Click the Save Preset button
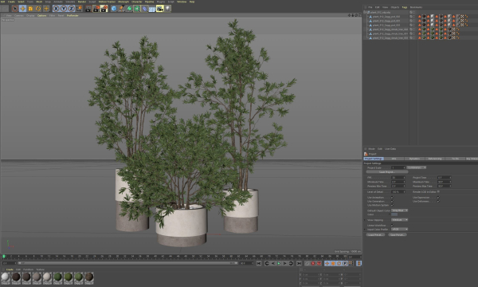The width and height of the screenshot is (478, 287). click(x=398, y=235)
